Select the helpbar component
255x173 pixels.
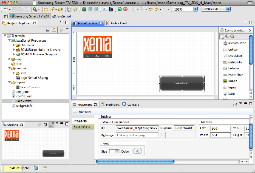231,68
